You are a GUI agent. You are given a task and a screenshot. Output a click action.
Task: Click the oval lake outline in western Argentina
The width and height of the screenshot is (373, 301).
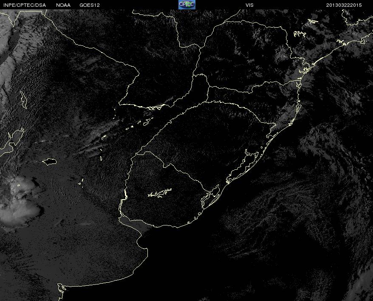[x=49, y=162]
